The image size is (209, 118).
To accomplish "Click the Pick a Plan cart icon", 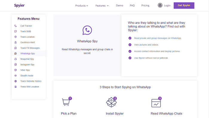I will point(67,101).
